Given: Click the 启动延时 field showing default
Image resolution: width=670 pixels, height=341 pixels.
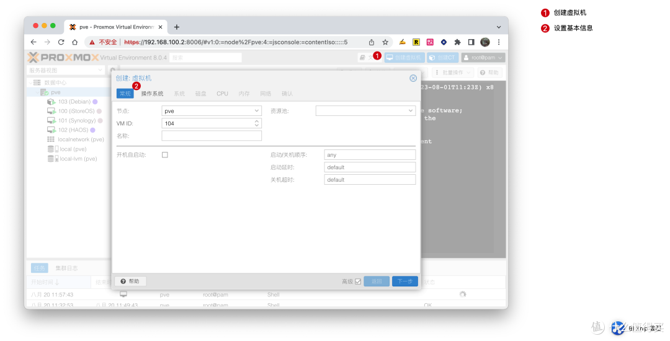Looking at the screenshot, I should pyautogui.click(x=370, y=167).
